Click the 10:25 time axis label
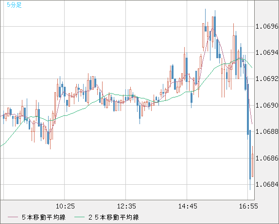Viewport: 279px width, 224px height. [65, 206]
